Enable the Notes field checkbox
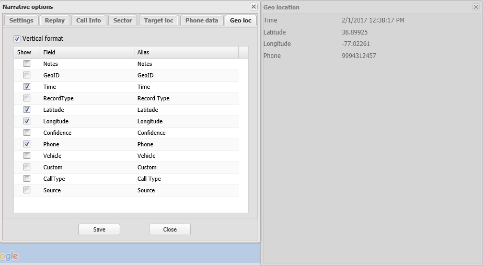 (x=27, y=64)
